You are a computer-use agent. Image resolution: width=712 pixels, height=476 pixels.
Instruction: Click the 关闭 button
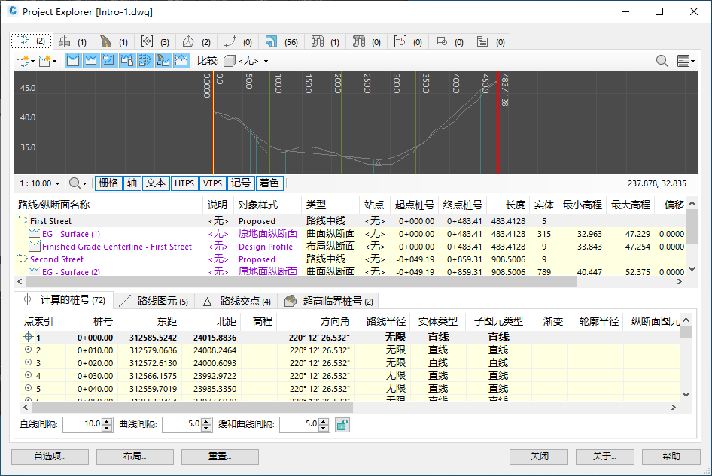539,456
